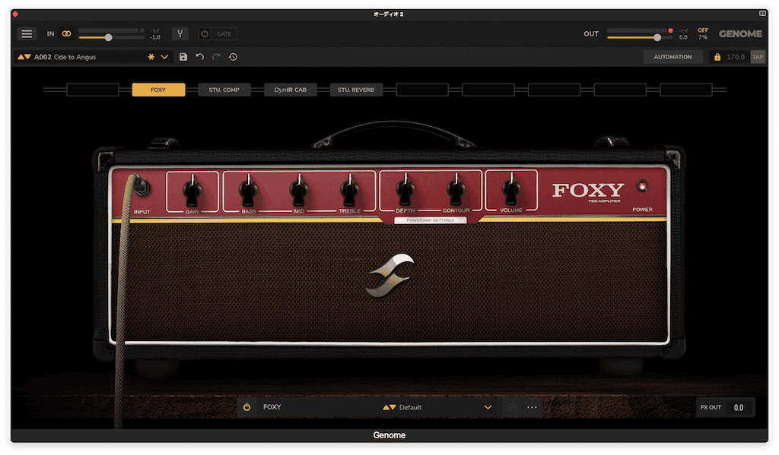
Task: Click the TREBLE knob
Action: pos(350,190)
